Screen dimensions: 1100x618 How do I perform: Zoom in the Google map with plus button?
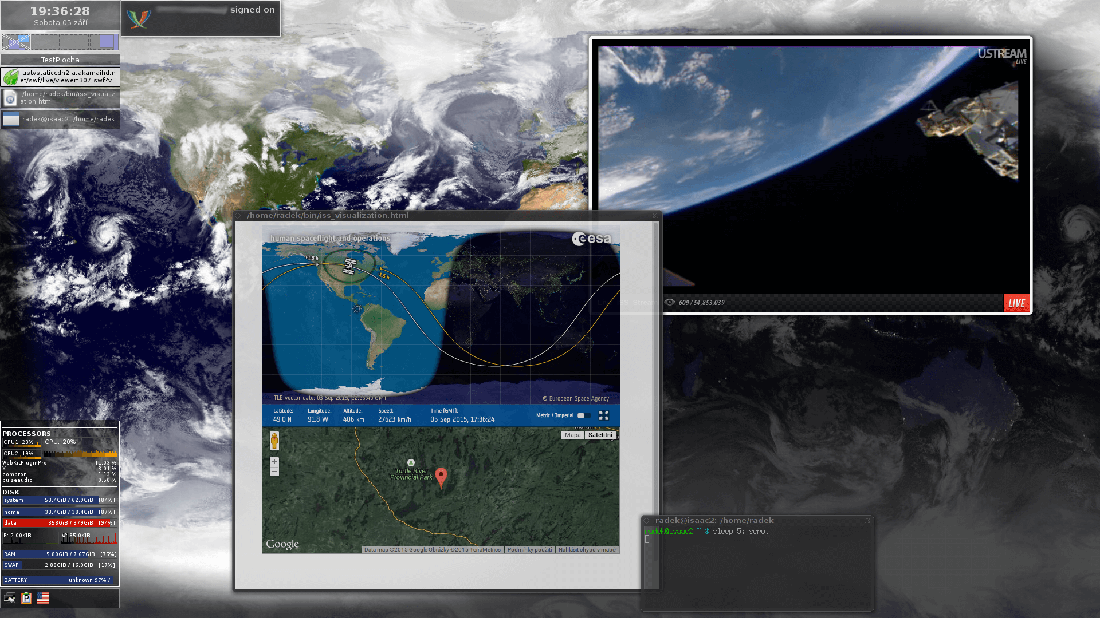(x=274, y=462)
